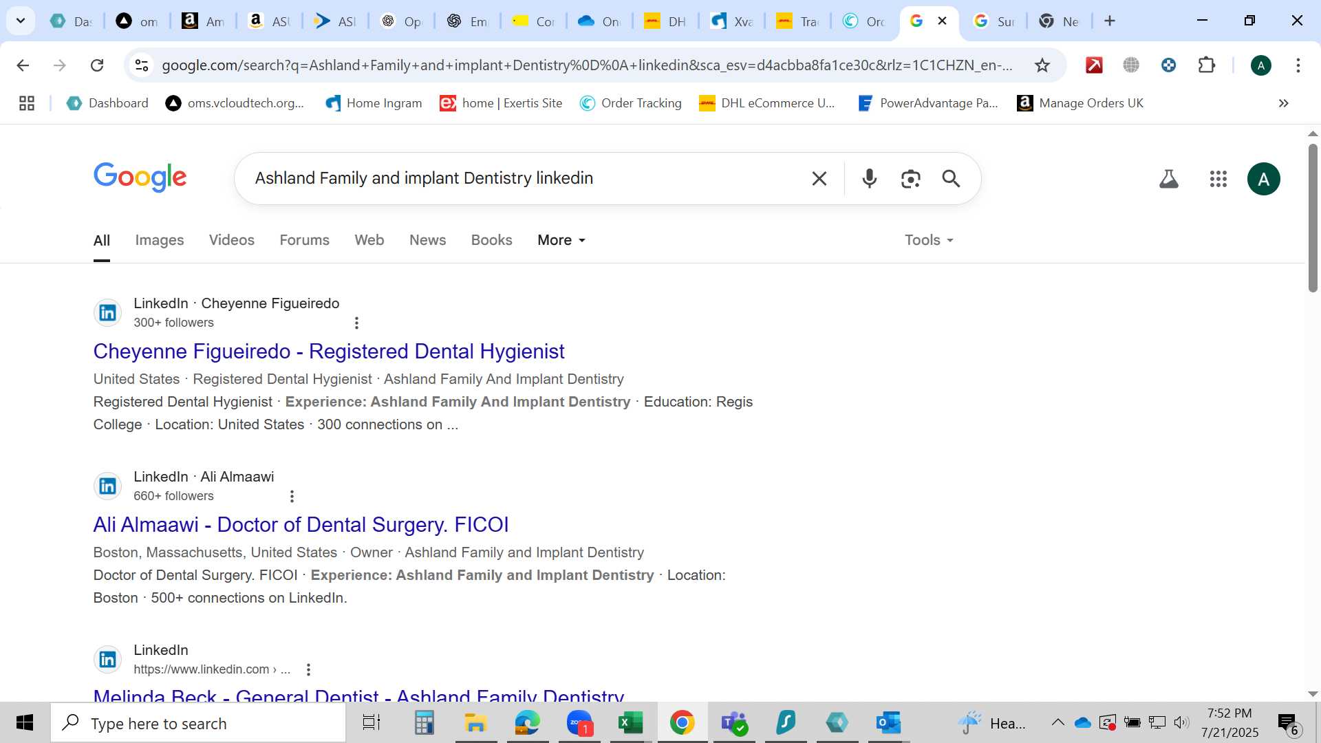Bookmark this page with the star icon
Viewport: 1321px width, 743px height.
[x=1042, y=65]
